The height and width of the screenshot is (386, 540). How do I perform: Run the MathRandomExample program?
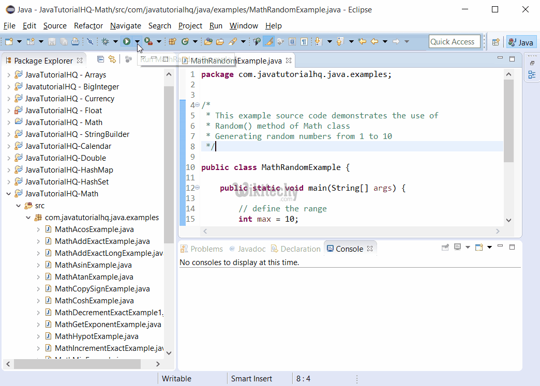[127, 42]
